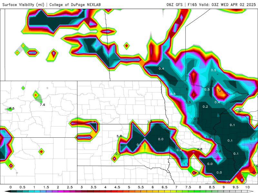Click the 0.2 visibility value on map
Screen dimensions: 258x193
205,107
